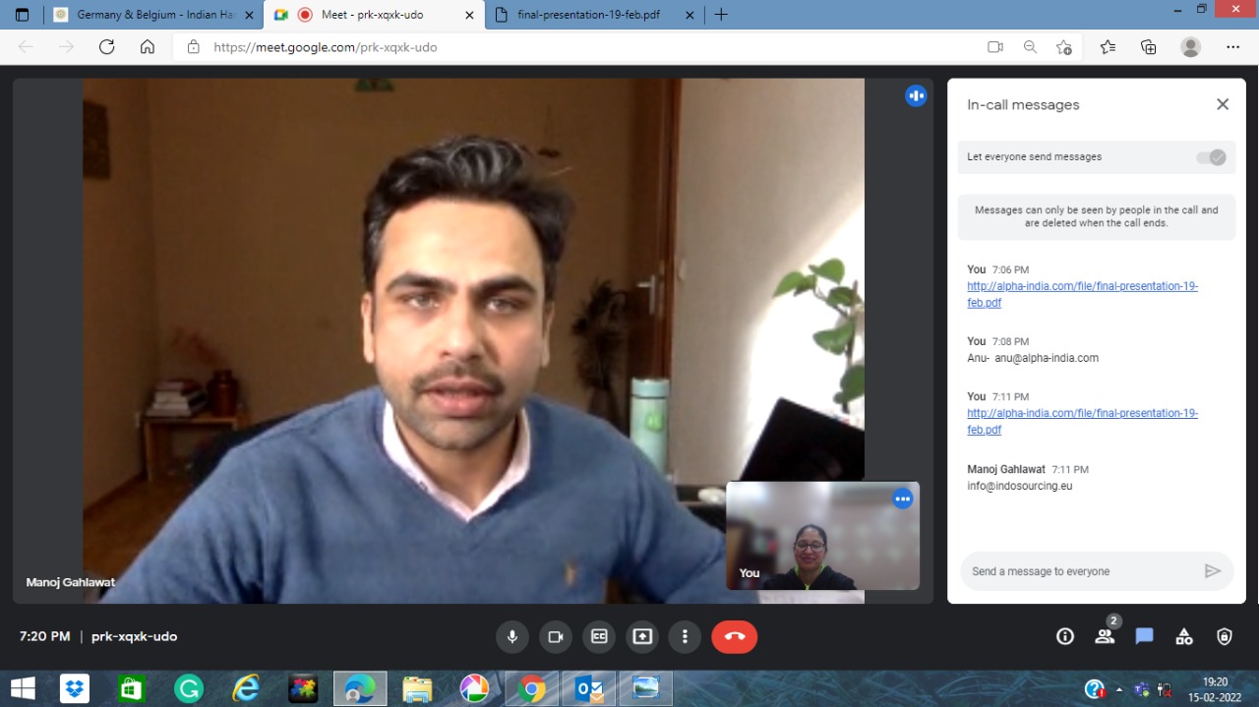Close the In-call messages panel
1259x707 pixels.
1223,104
